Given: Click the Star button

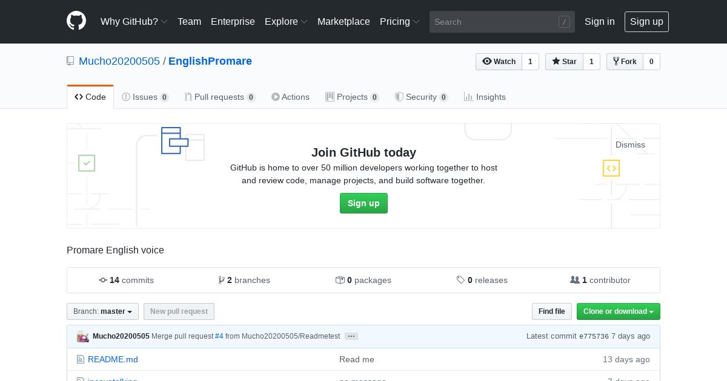Looking at the screenshot, I should pyautogui.click(x=564, y=62).
